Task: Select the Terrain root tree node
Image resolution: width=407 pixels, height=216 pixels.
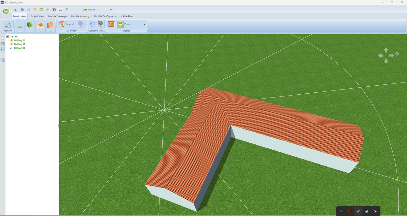Action: point(14,37)
